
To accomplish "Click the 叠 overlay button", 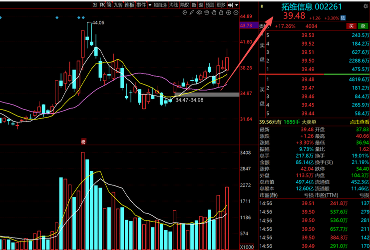I will (x=194, y=5).
